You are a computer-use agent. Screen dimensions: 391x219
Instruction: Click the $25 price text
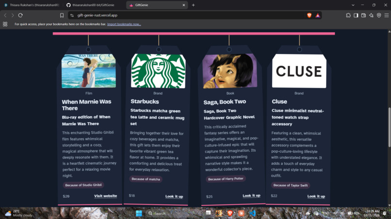click(x=209, y=196)
